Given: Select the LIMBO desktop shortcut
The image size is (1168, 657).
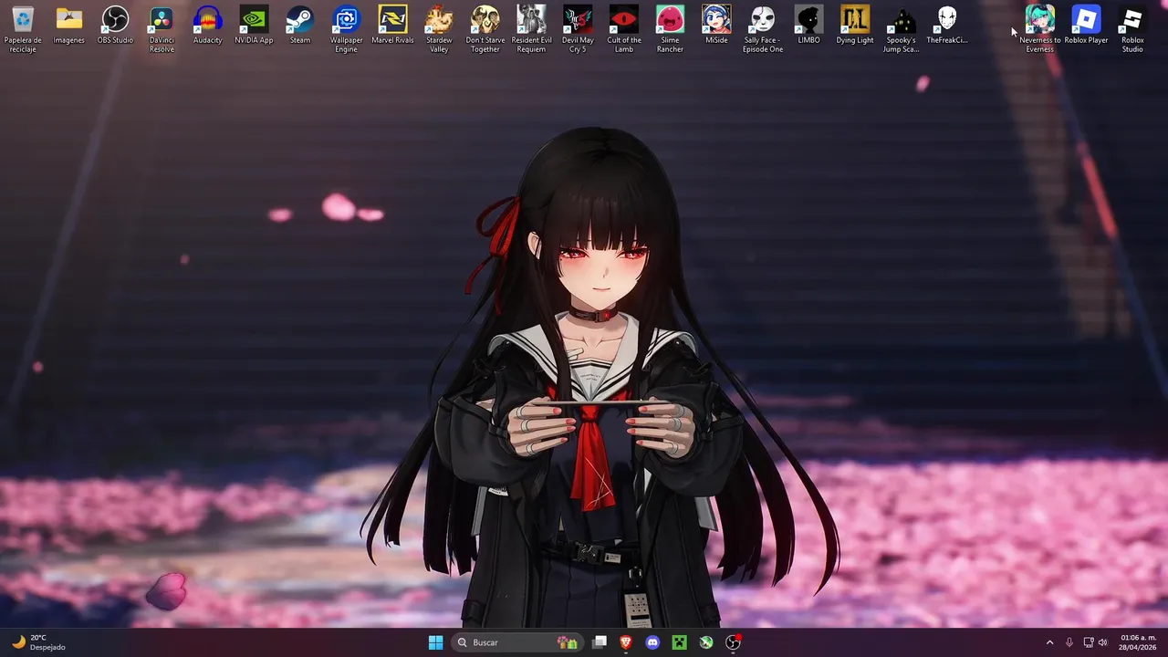Looking at the screenshot, I should [x=808, y=25].
